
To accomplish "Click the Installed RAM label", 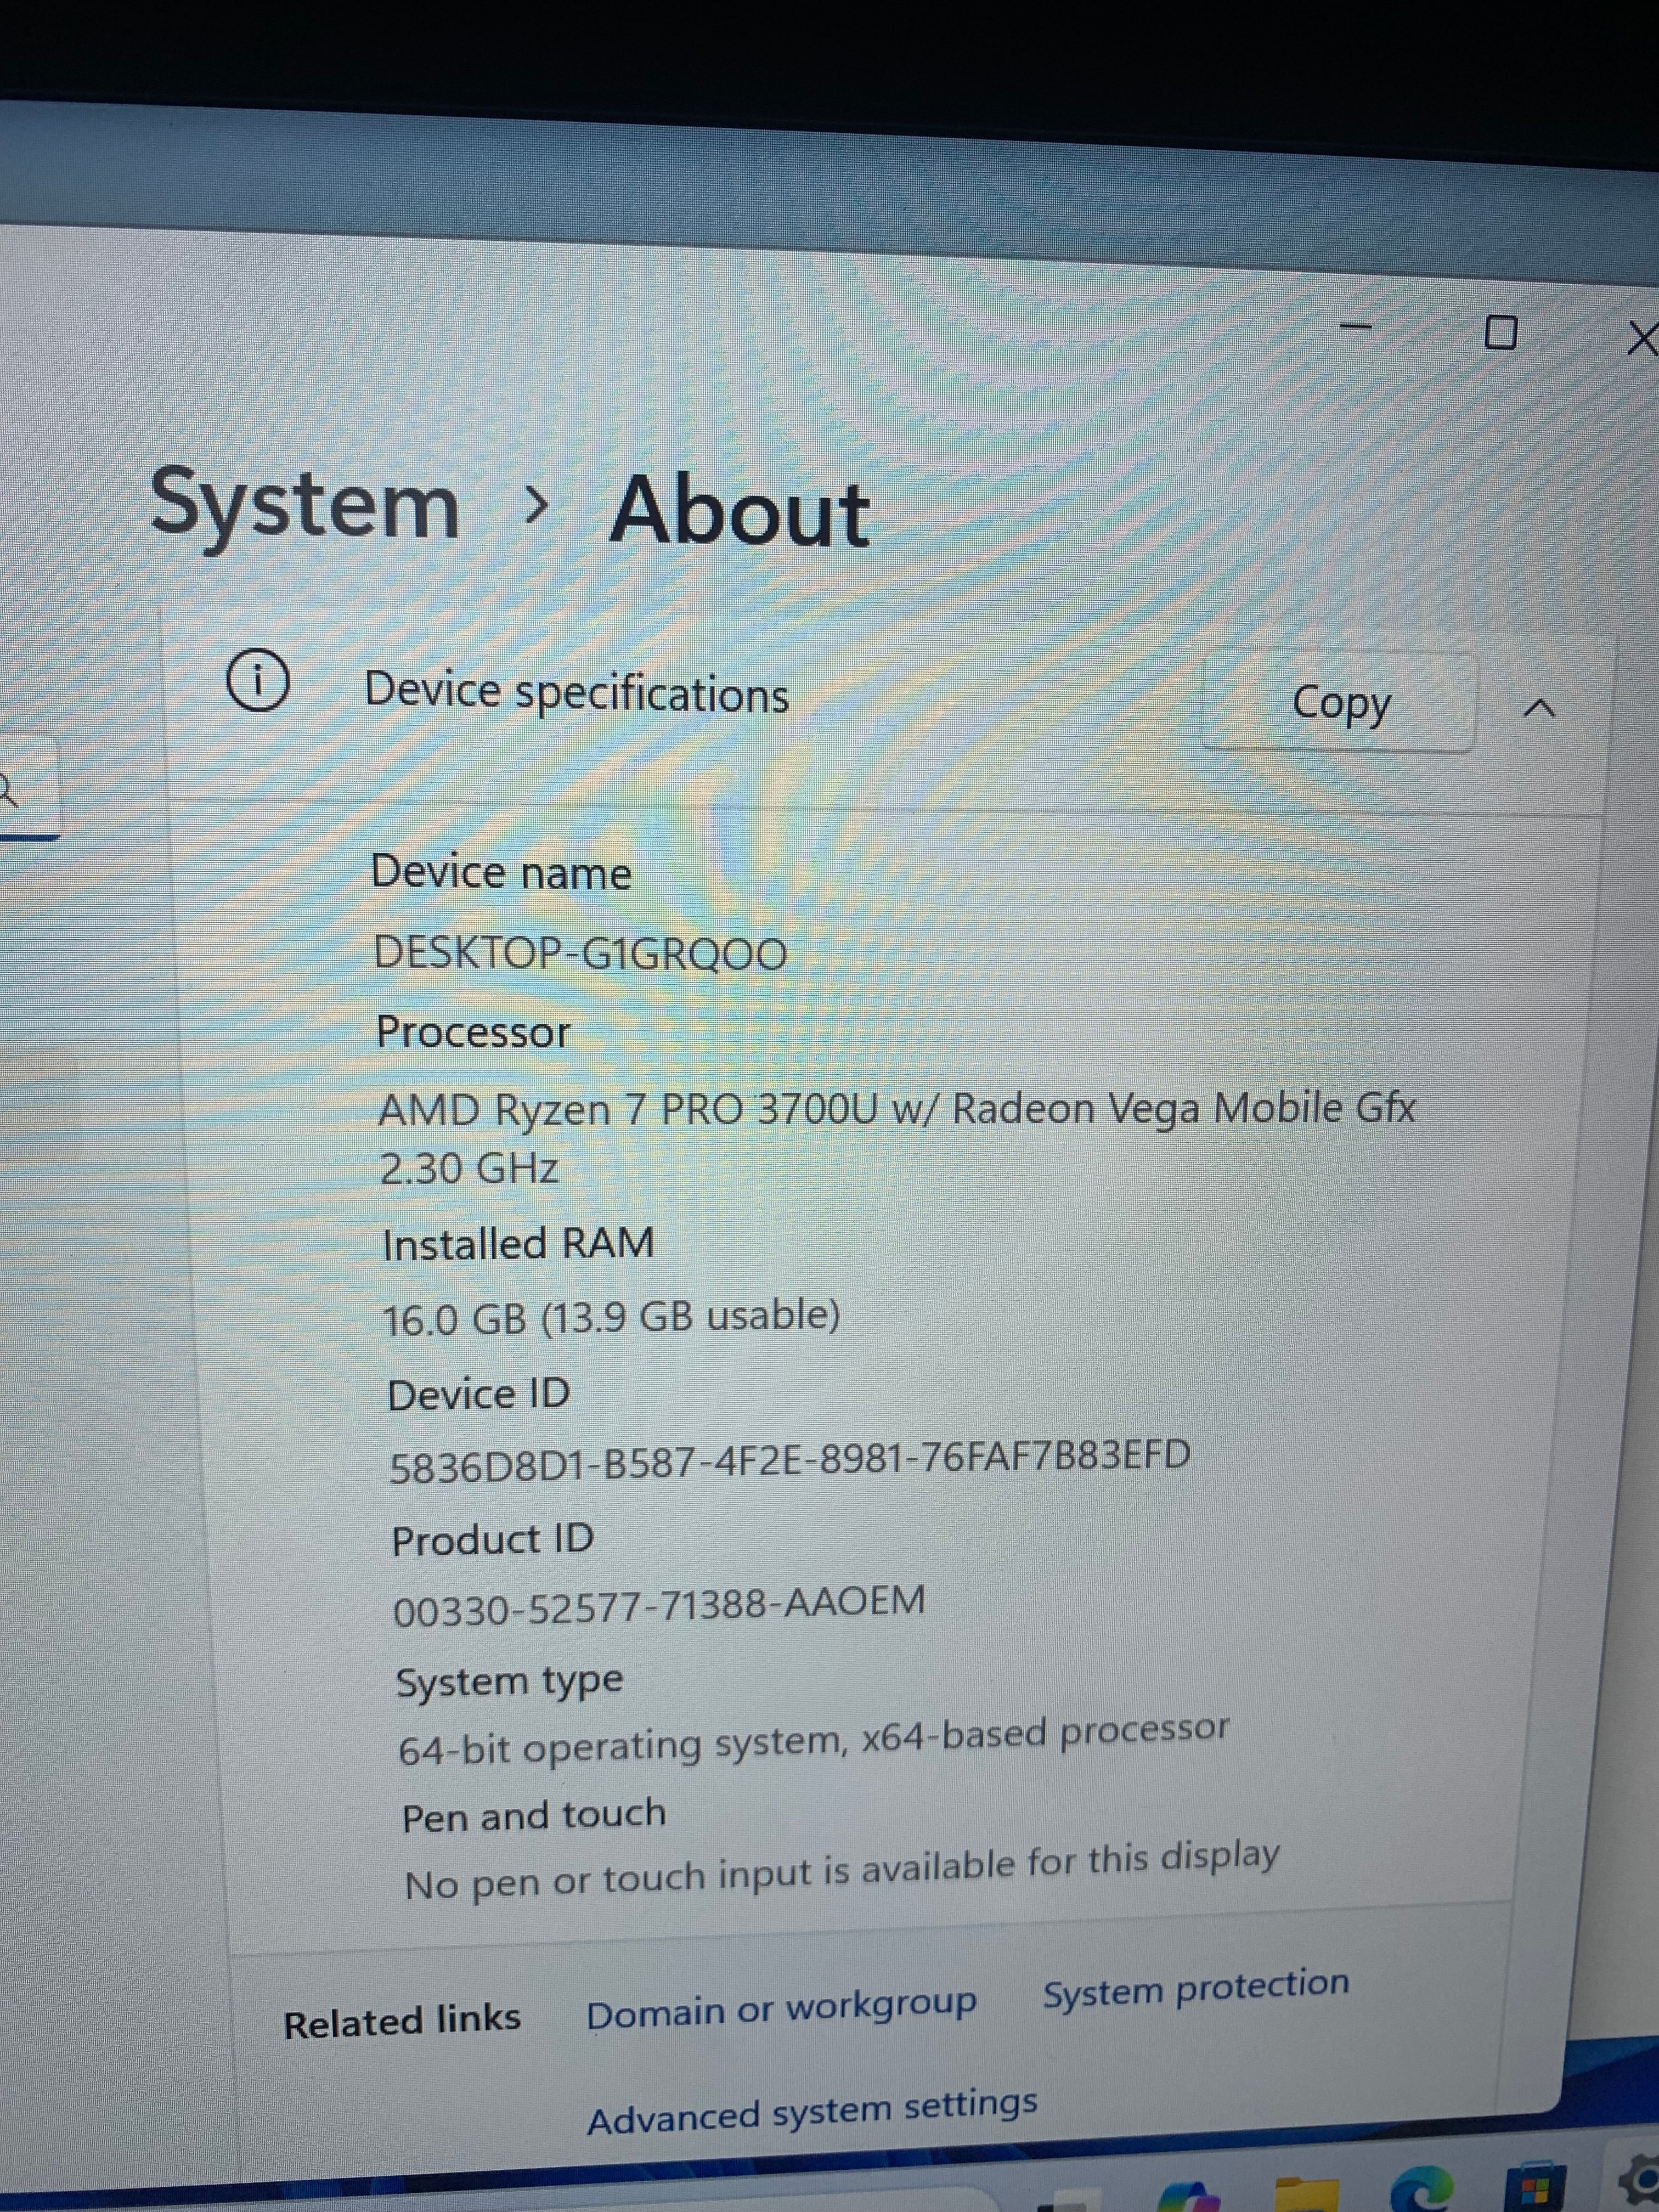I will [x=518, y=1244].
